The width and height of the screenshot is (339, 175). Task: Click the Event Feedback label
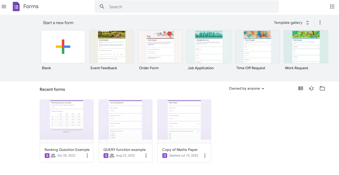104,68
